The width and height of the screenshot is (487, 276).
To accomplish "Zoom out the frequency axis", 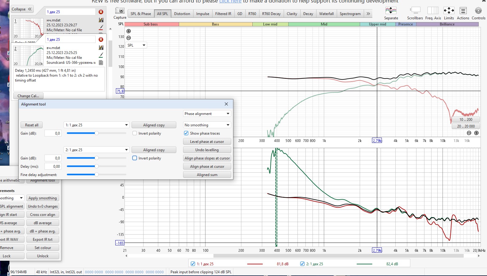I will pyautogui.click(x=469, y=133).
